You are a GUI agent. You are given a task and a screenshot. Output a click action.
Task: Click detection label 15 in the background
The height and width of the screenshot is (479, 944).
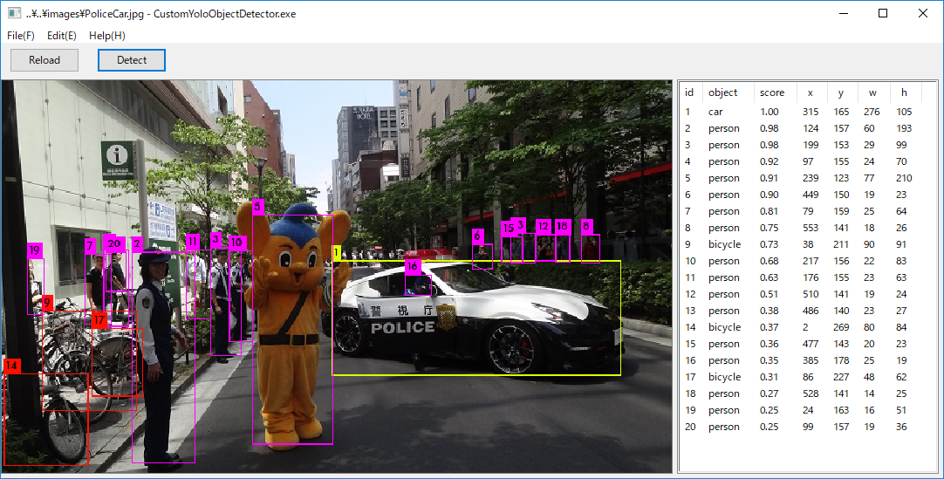509,229
